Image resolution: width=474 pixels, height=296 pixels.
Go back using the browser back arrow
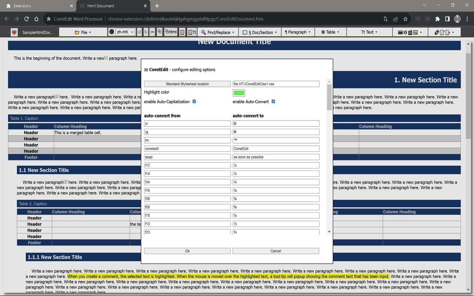click(x=7, y=19)
